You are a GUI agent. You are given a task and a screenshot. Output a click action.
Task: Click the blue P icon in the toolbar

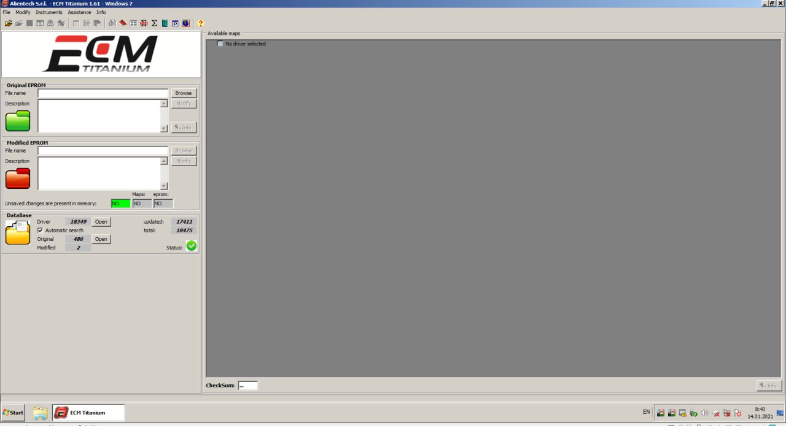(x=175, y=23)
